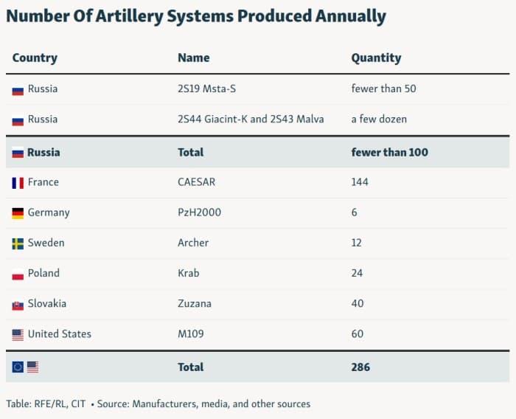Click the Slovak flag icon
This screenshot has width=516, height=419.
pyautogui.click(x=18, y=305)
